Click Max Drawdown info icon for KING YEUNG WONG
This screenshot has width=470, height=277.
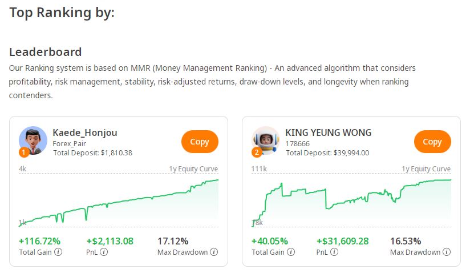click(447, 252)
